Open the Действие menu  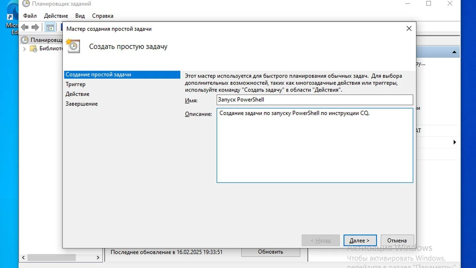(56, 16)
